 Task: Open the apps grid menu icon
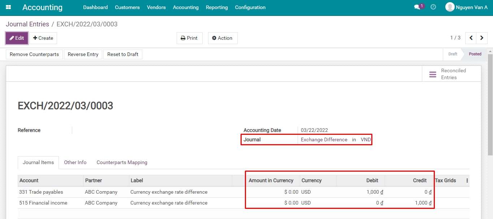click(x=8, y=7)
